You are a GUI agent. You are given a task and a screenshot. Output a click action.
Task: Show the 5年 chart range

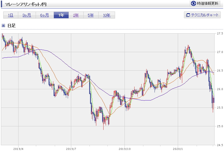tap(91, 15)
